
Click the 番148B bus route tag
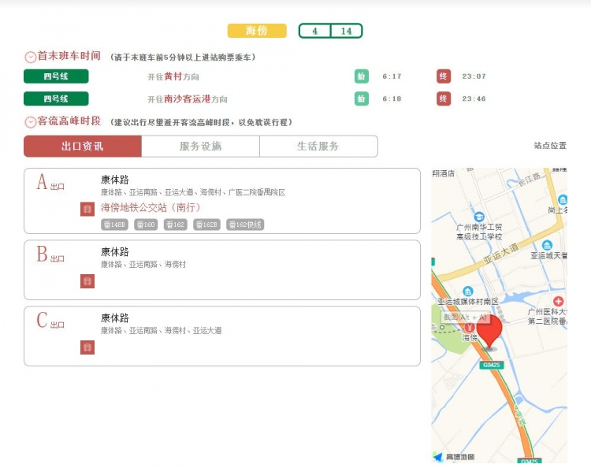click(x=114, y=225)
